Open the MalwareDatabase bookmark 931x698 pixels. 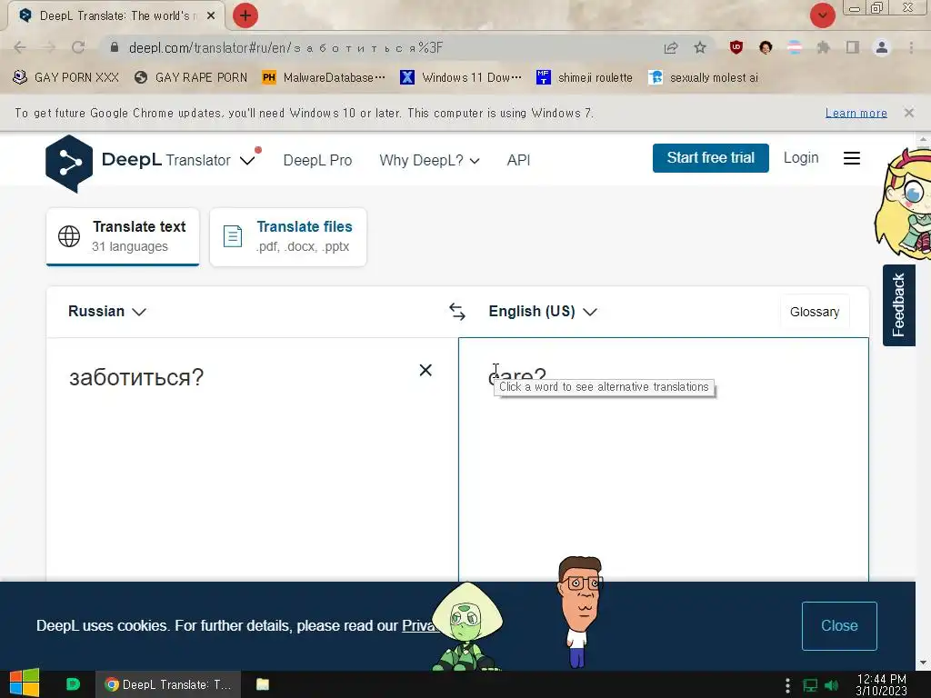324,77
